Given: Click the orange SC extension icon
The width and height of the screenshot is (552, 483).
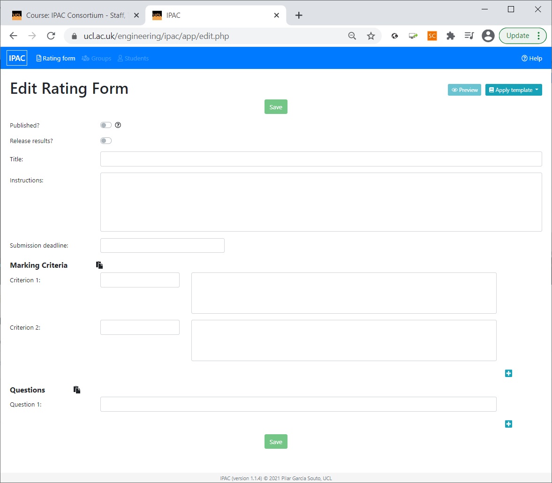Looking at the screenshot, I should pyautogui.click(x=432, y=36).
